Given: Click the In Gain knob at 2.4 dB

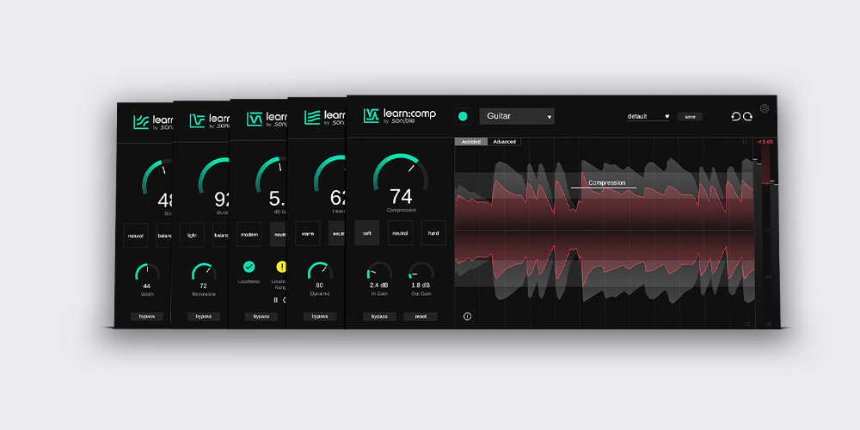Looking at the screenshot, I should coord(379,272).
